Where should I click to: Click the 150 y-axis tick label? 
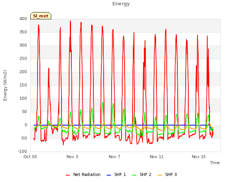pyautogui.click(x=23, y=85)
